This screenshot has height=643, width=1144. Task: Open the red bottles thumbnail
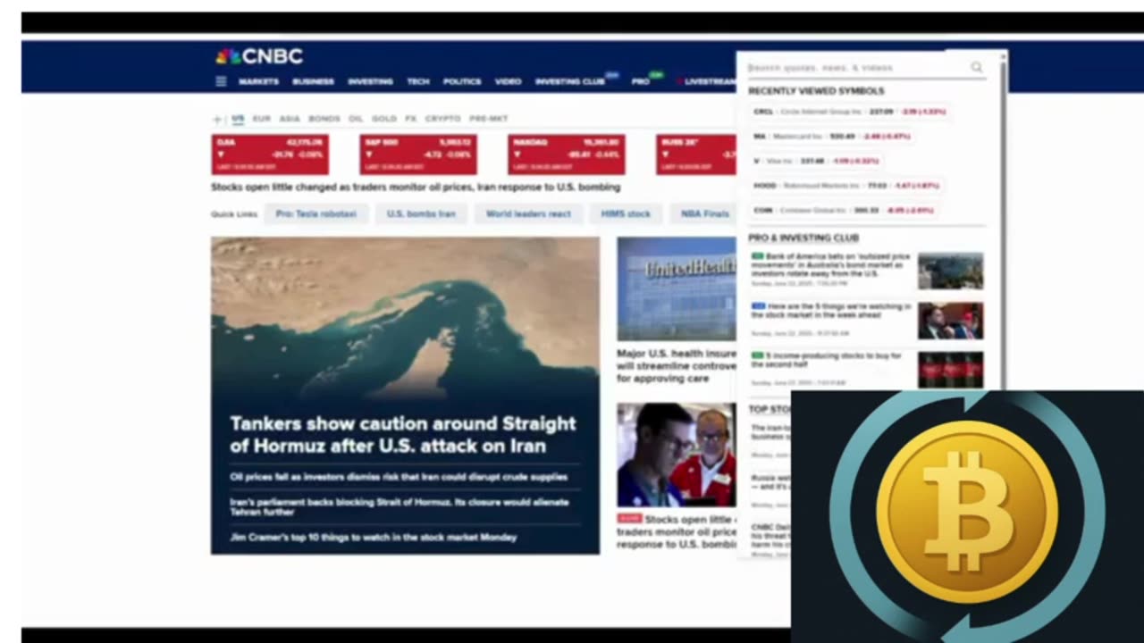pos(950,370)
